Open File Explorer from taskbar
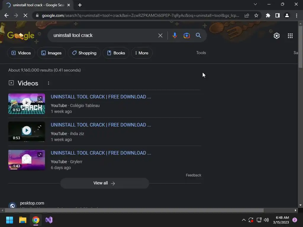The image size is (303, 227). (x=22, y=220)
